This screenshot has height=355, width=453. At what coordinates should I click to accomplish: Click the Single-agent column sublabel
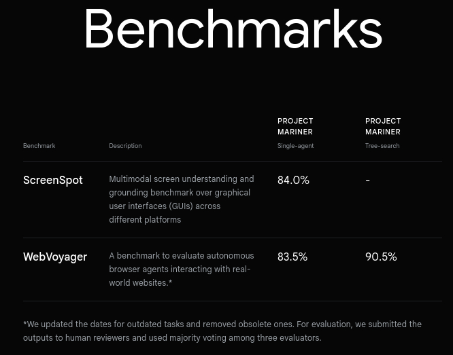click(x=295, y=146)
